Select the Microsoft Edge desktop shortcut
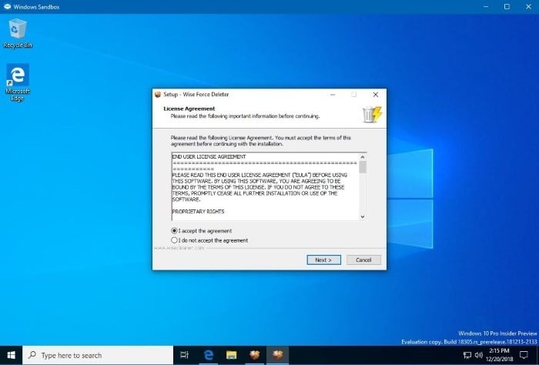The image size is (539, 365). 17,82
